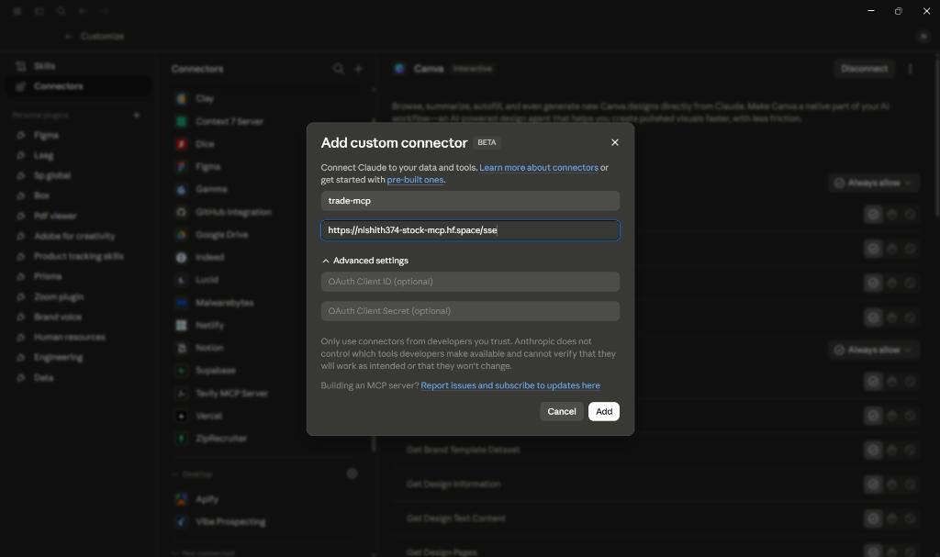Open the connectors search icon
The height and width of the screenshot is (557, 940).
[x=339, y=68]
